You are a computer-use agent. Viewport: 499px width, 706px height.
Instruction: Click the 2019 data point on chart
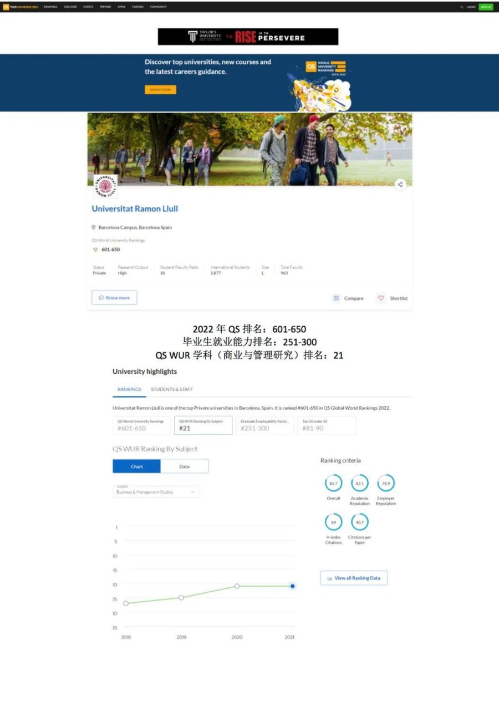(181, 597)
